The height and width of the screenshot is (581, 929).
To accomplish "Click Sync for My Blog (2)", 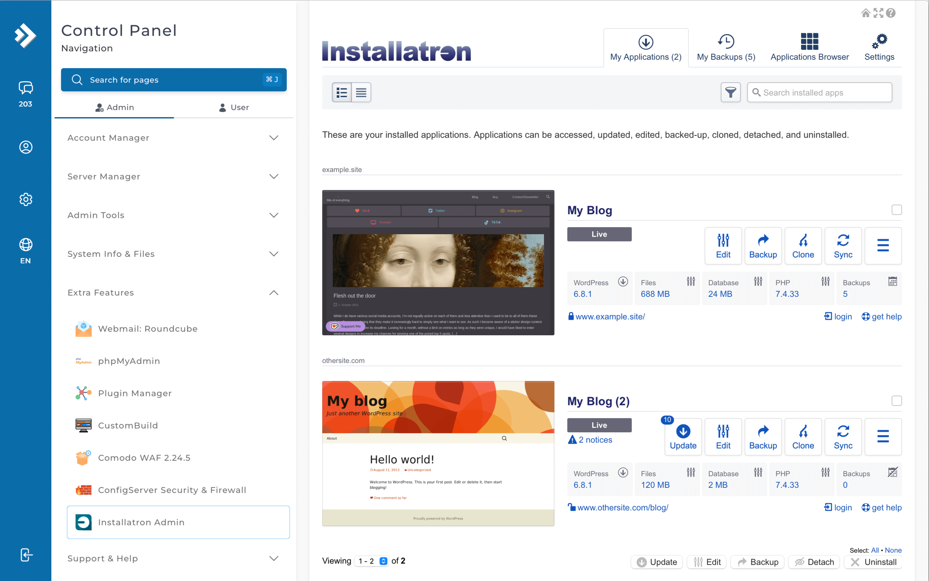I will (843, 437).
